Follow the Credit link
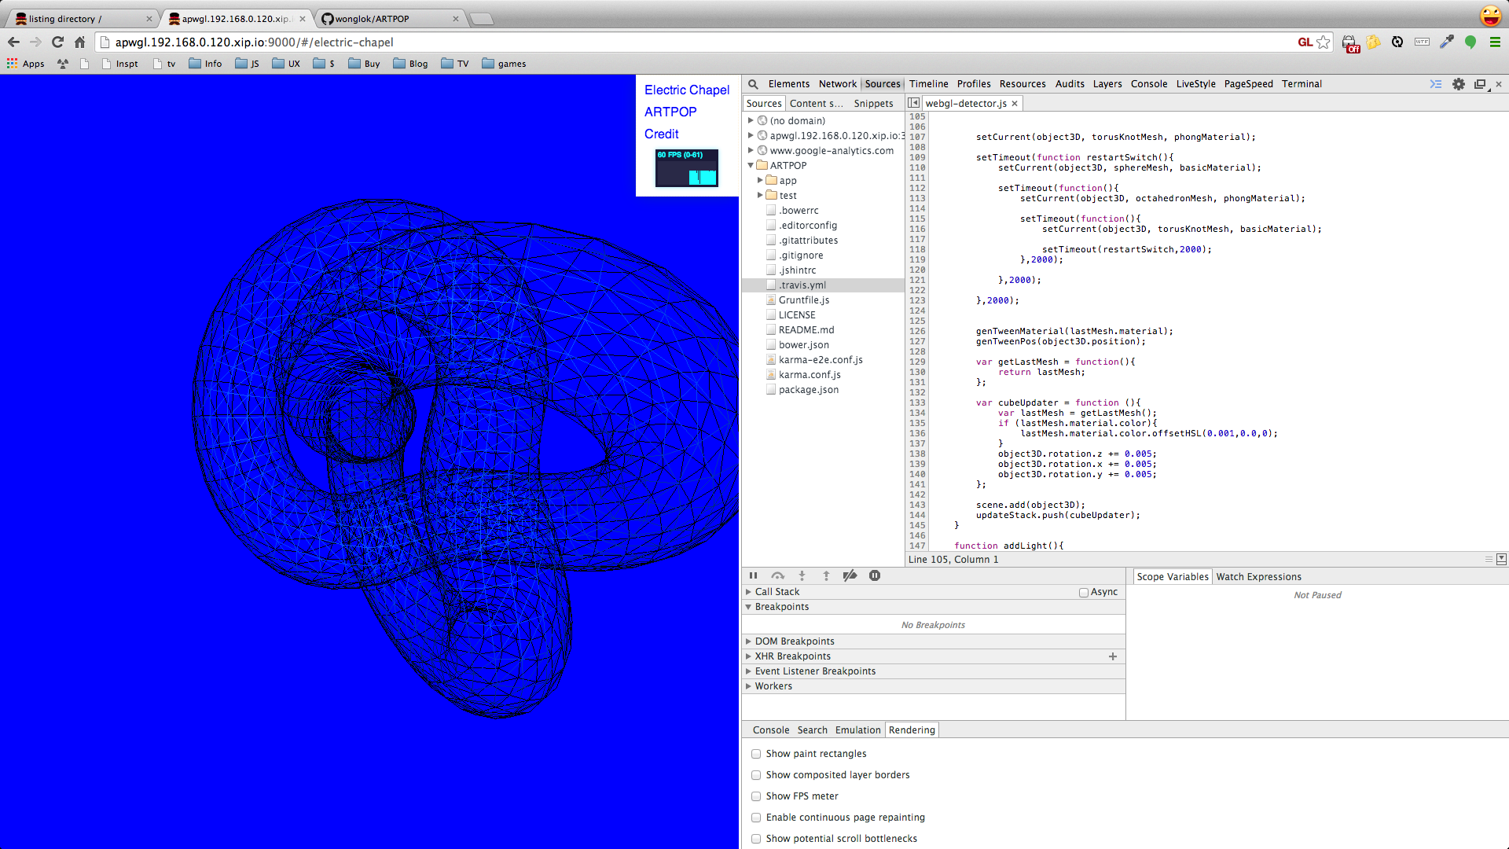 coord(661,134)
